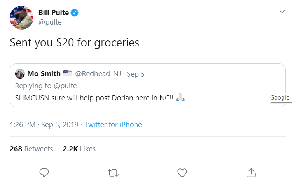Open the Twitter for iPhone link
This screenshot has width=292, height=189.
click(113, 125)
